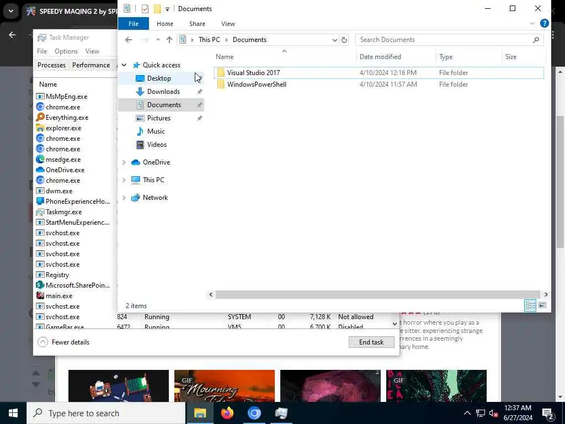Switch to Details view layout icon

pos(530,305)
